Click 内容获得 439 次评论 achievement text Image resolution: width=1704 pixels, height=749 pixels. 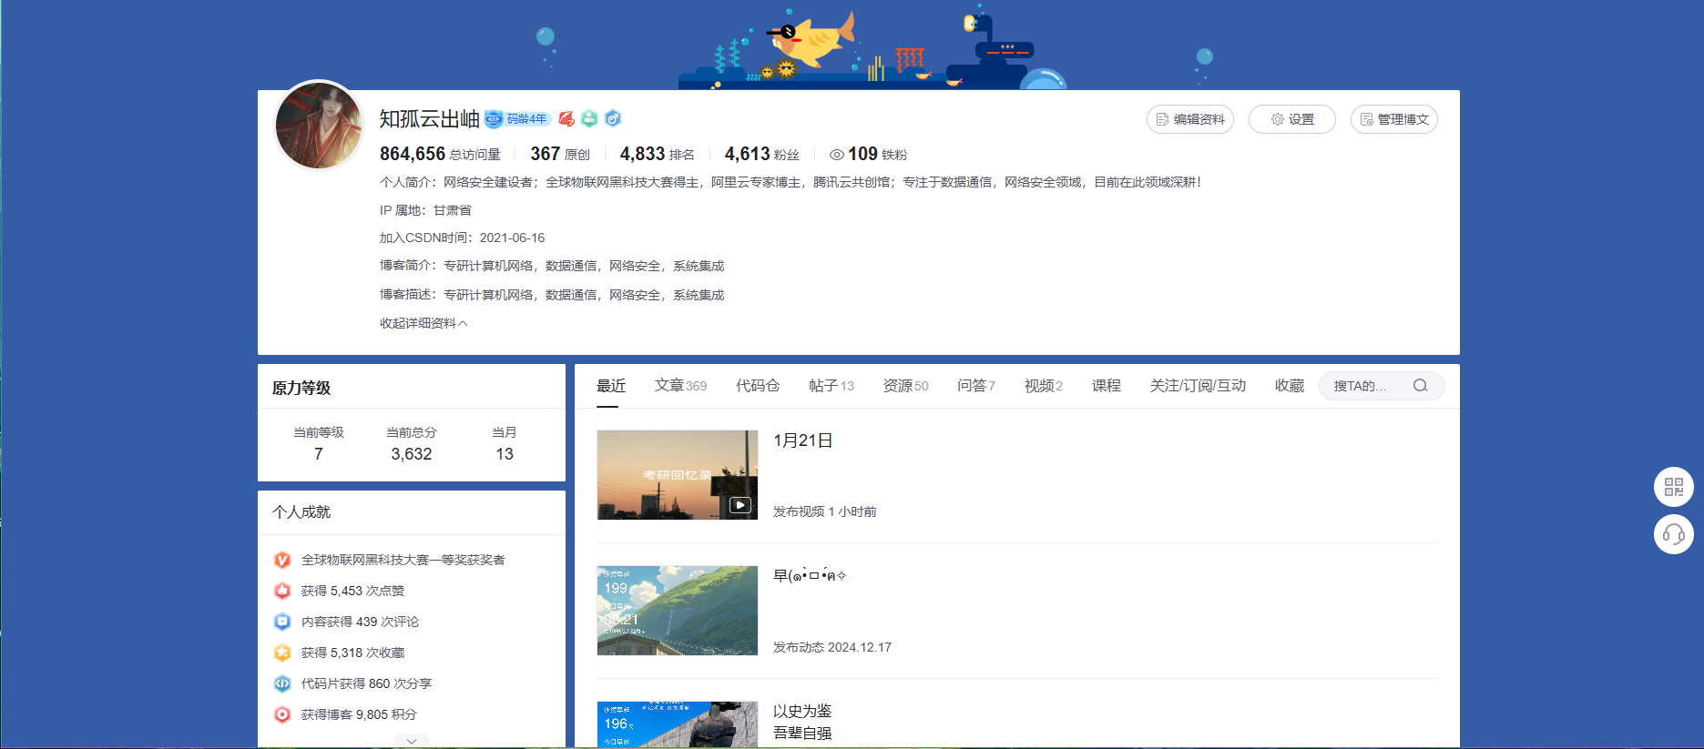(360, 622)
